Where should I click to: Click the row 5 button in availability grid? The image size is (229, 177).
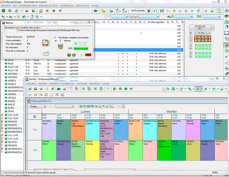click(191, 53)
